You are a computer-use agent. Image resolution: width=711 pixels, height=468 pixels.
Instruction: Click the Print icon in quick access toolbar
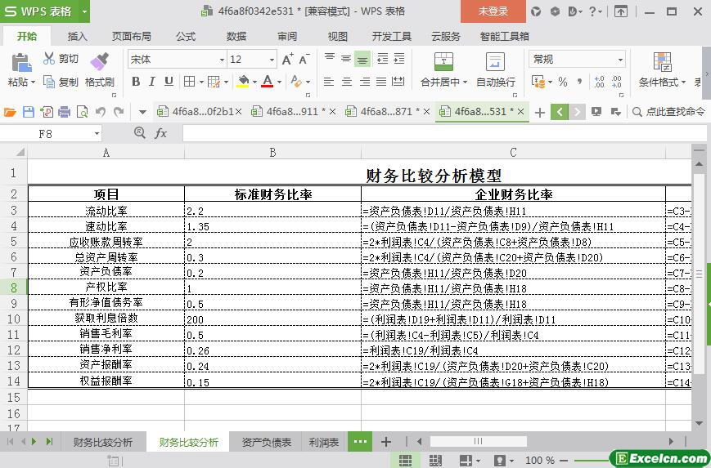[65, 112]
